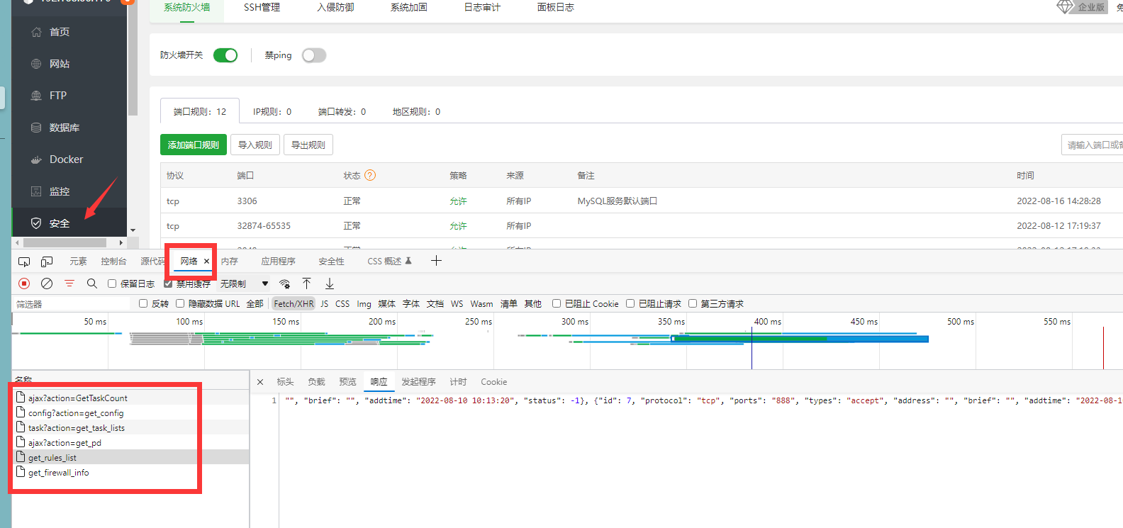Click the 状态 help question mark icon
Viewport: 1123px width, 528px height.
pyautogui.click(x=369, y=175)
